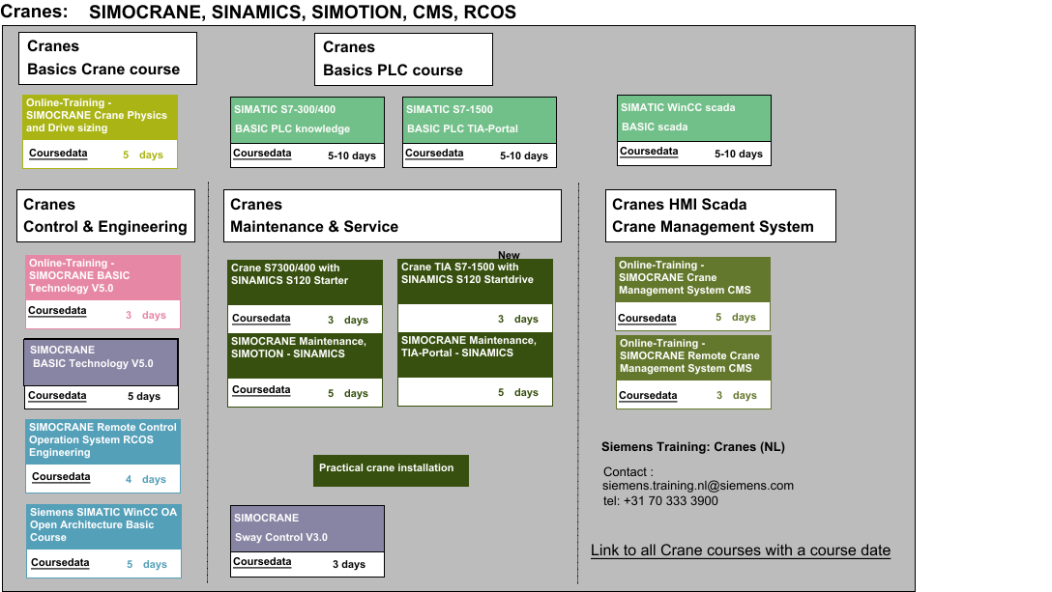Open Coursedata for SIMOCRANE Maintenance, SIMOTION - SINAMICS
The width and height of the screenshot is (1052, 592).
[x=261, y=389]
